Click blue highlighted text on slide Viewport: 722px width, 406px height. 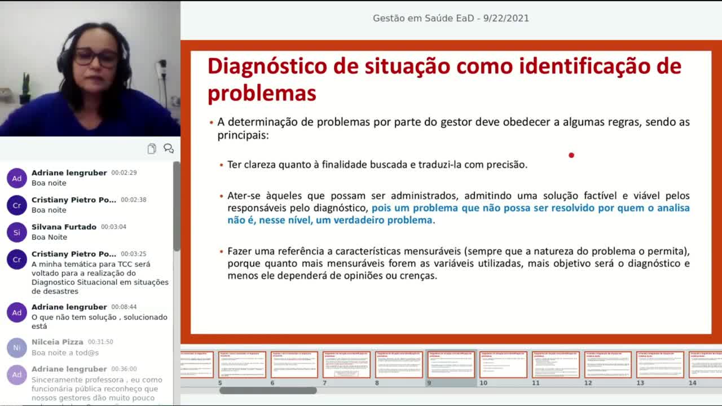(x=458, y=214)
